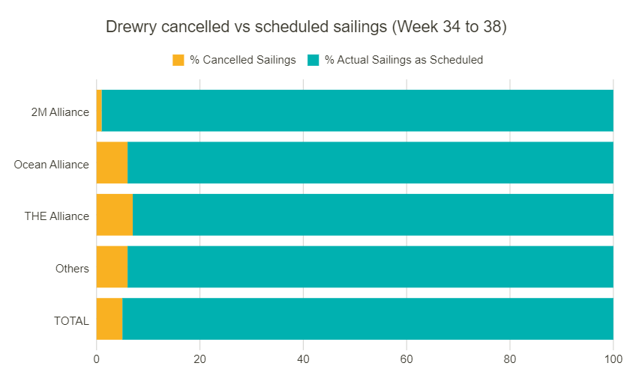Click the 2M Alliance axis label
The width and height of the screenshot is (633, 372).
point(60,112)
